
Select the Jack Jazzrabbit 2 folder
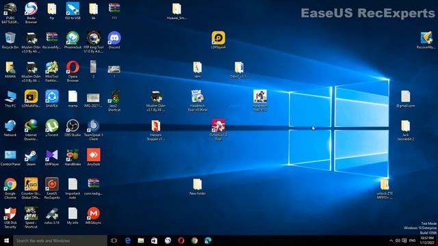point(406,130)
